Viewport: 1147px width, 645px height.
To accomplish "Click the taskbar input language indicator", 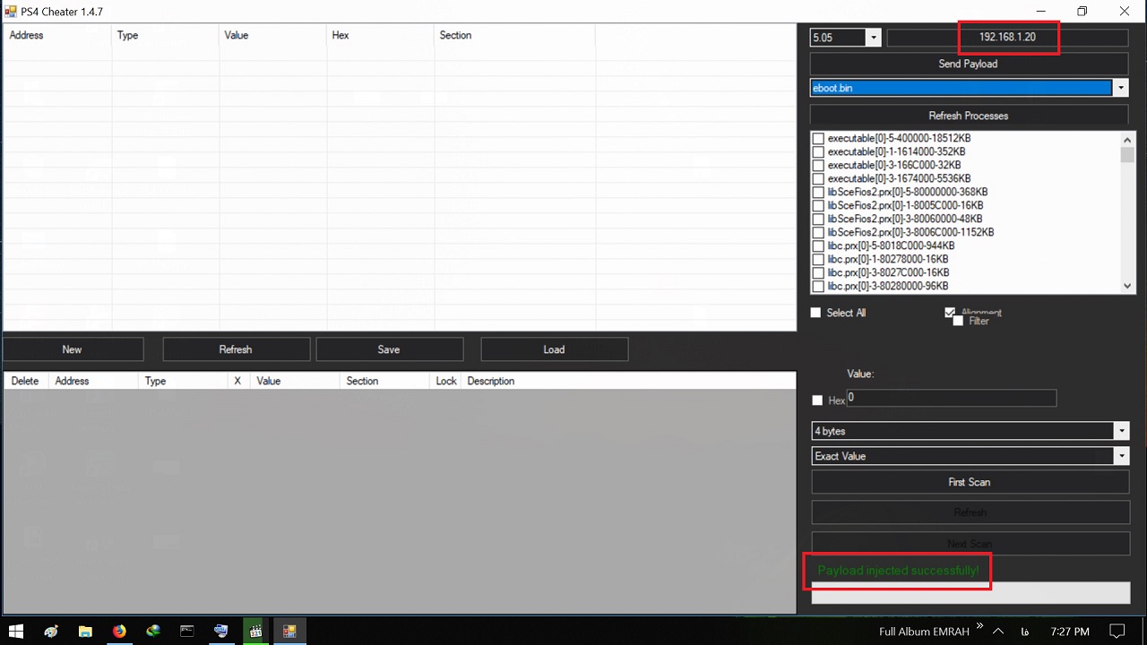I will tap(1024, 632).
